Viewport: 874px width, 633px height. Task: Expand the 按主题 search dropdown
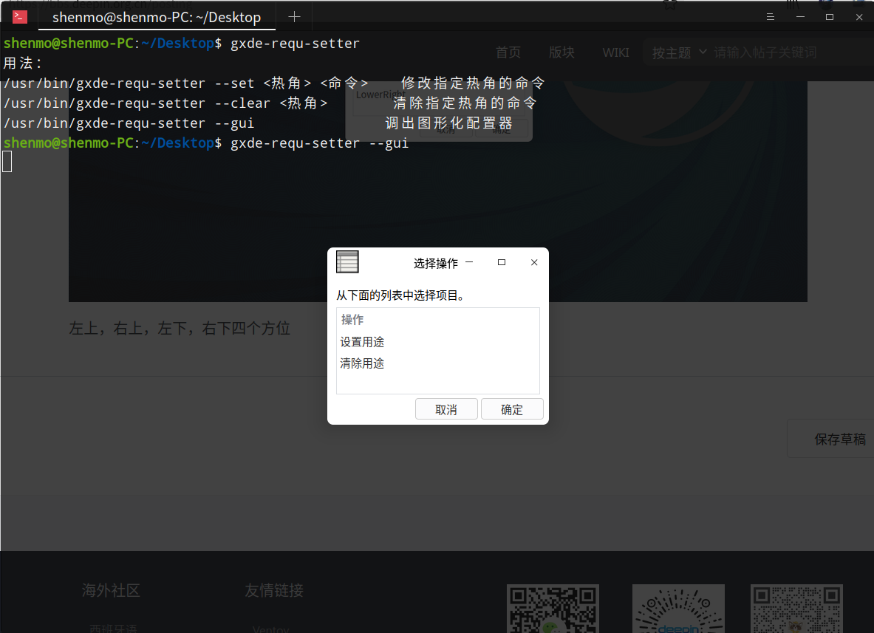point(679,52)
